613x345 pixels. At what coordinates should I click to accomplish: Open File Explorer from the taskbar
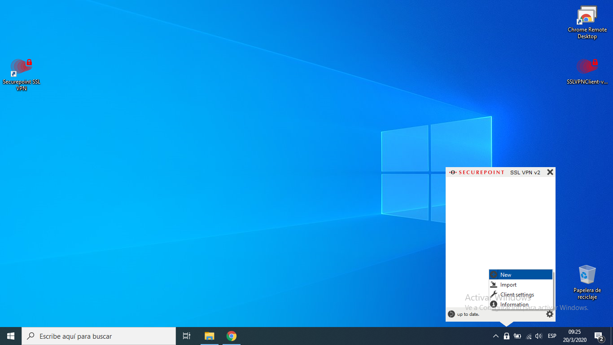[x=209, y=336]
